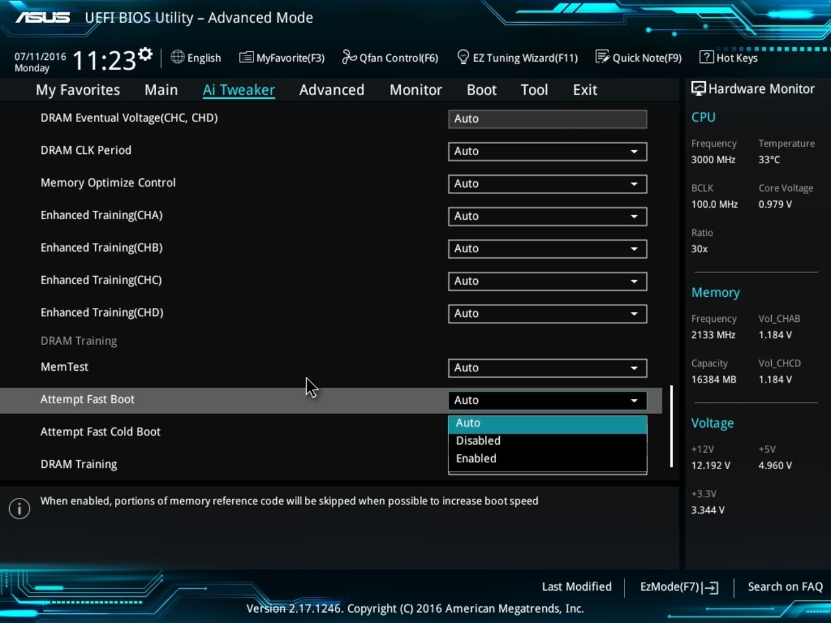Open the Exit tab
This screenshot has height=623, width=831.
(585, 90)
